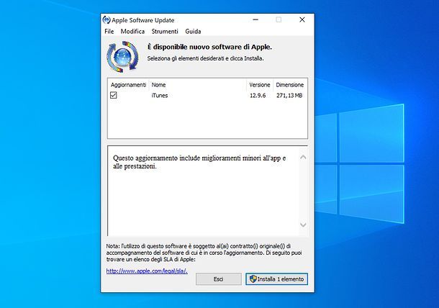Open the Modifica menu

(x=132, y=32)
